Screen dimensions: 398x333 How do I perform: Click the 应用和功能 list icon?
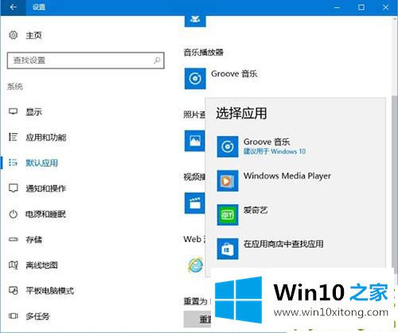coord(14,137)
